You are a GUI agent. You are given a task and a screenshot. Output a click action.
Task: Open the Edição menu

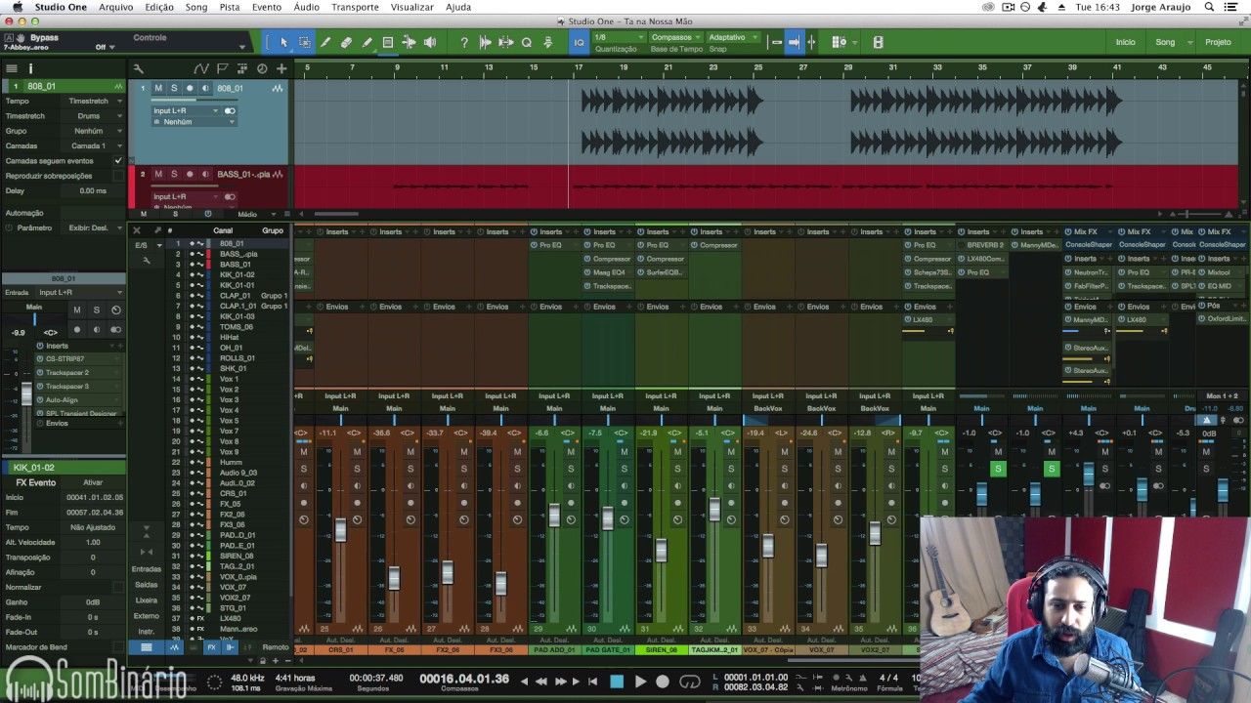pyautogui.click(x=159, y=7)
